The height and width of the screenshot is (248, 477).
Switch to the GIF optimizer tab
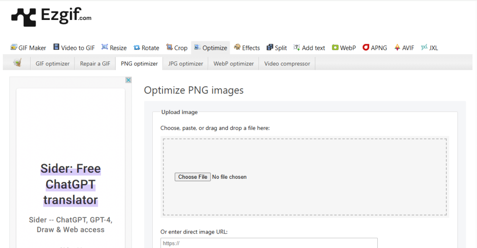pyautogui.click(x=53, y=64)
